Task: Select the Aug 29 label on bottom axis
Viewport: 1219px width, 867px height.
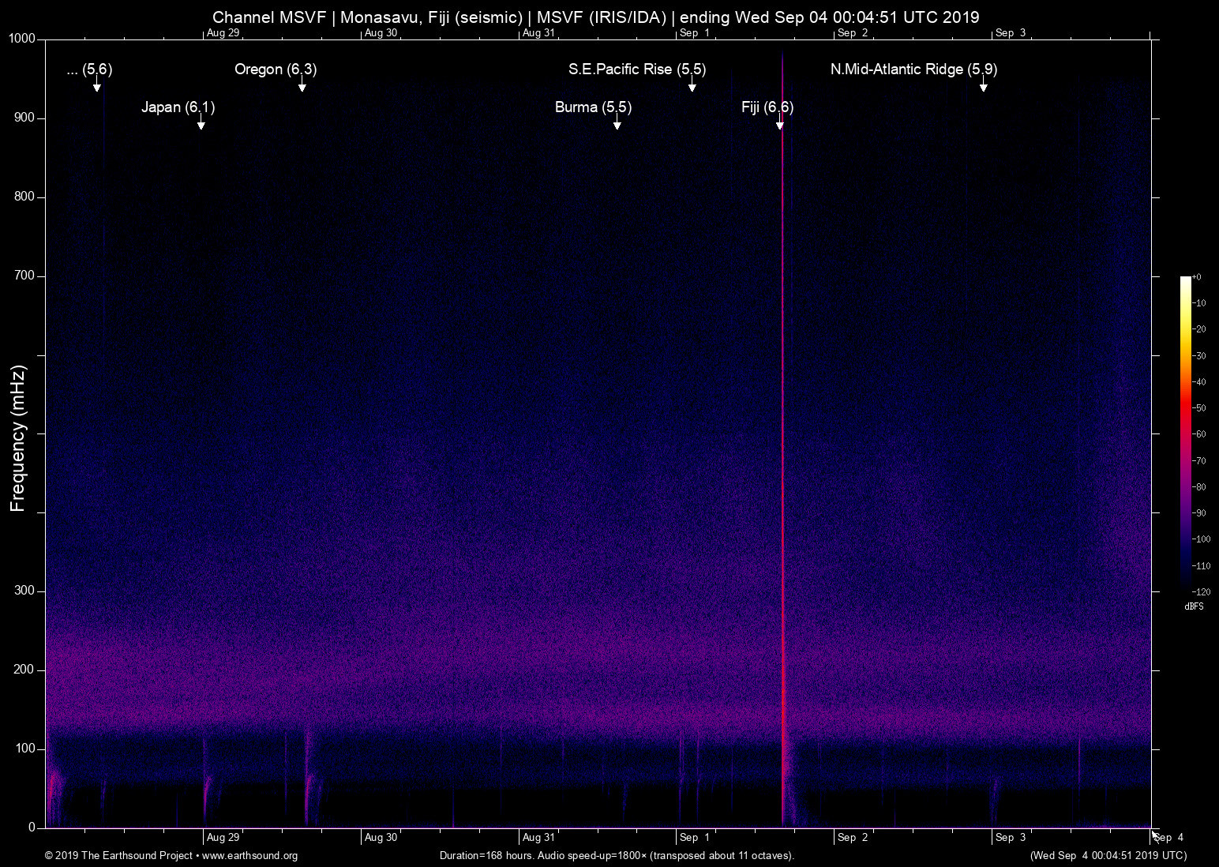Action: pos(223,837)
